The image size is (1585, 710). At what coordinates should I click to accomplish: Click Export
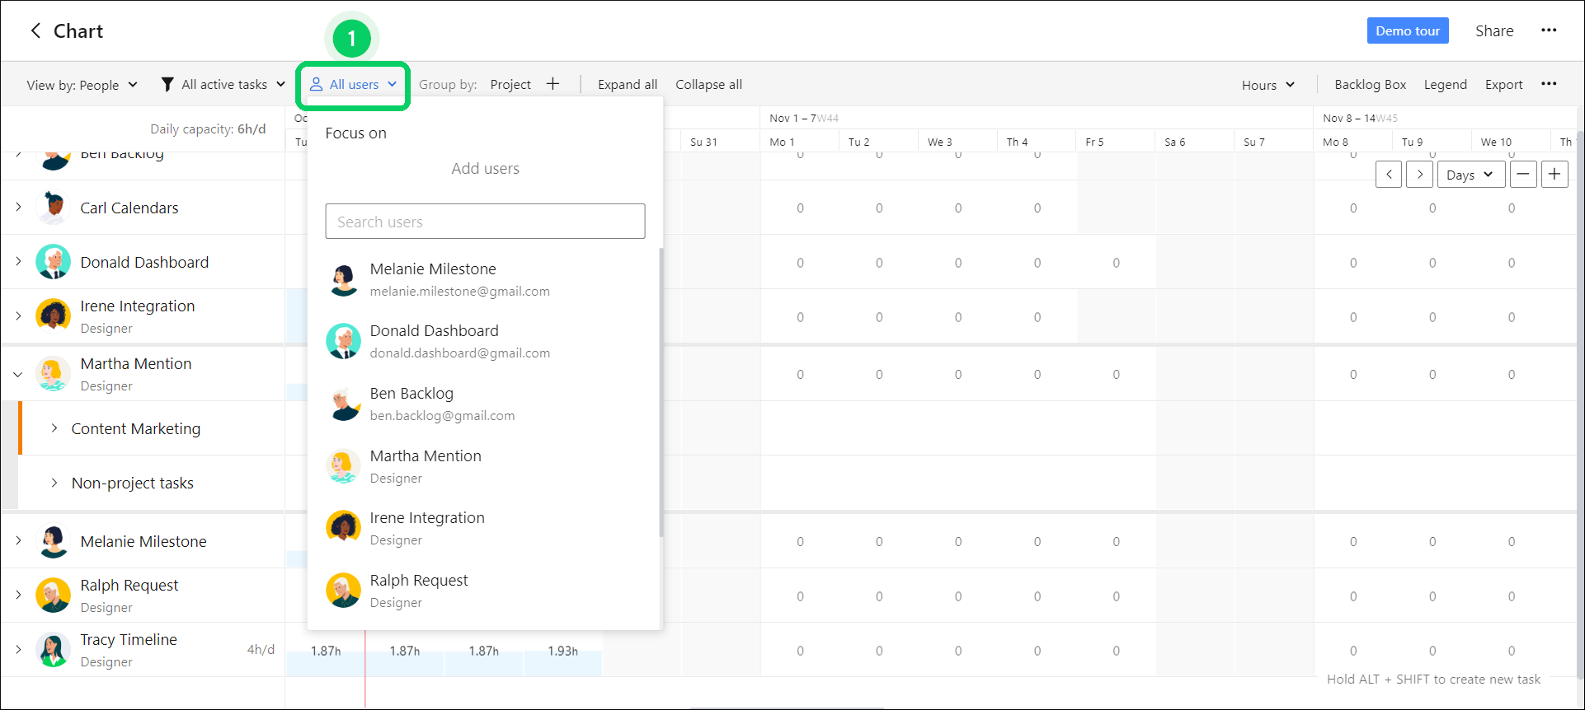(1503, 84)
